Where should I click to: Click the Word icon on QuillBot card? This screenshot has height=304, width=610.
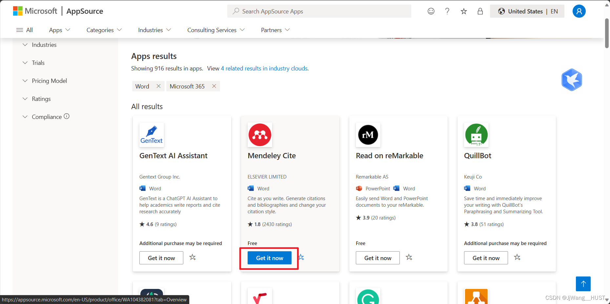(x=467, y=188)
